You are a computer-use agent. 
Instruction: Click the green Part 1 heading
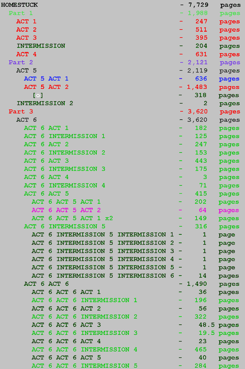pyautogui.click(x=21, y=13)
